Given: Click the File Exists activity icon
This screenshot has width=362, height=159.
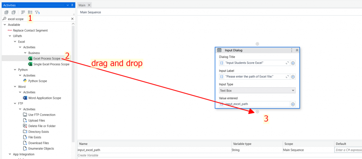Looking at the screenshot, I should (x=25, y=137).
